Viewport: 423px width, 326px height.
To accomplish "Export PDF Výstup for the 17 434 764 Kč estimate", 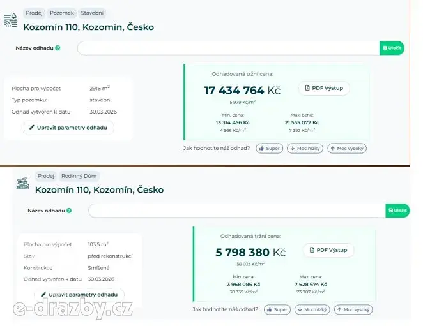I will point(324,88).
